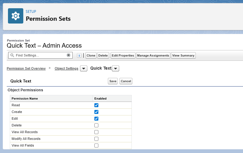Enable View All Records checkbox

(x=96, y=132)
